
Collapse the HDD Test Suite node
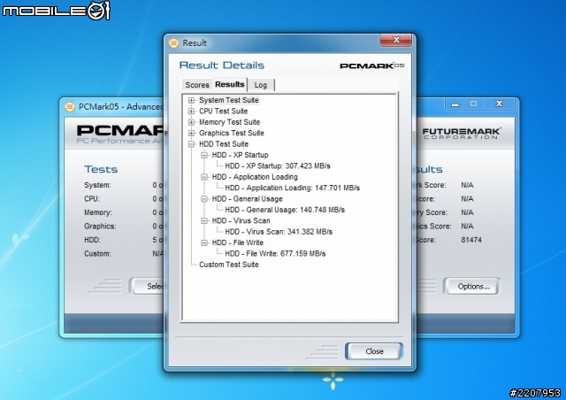192,144
